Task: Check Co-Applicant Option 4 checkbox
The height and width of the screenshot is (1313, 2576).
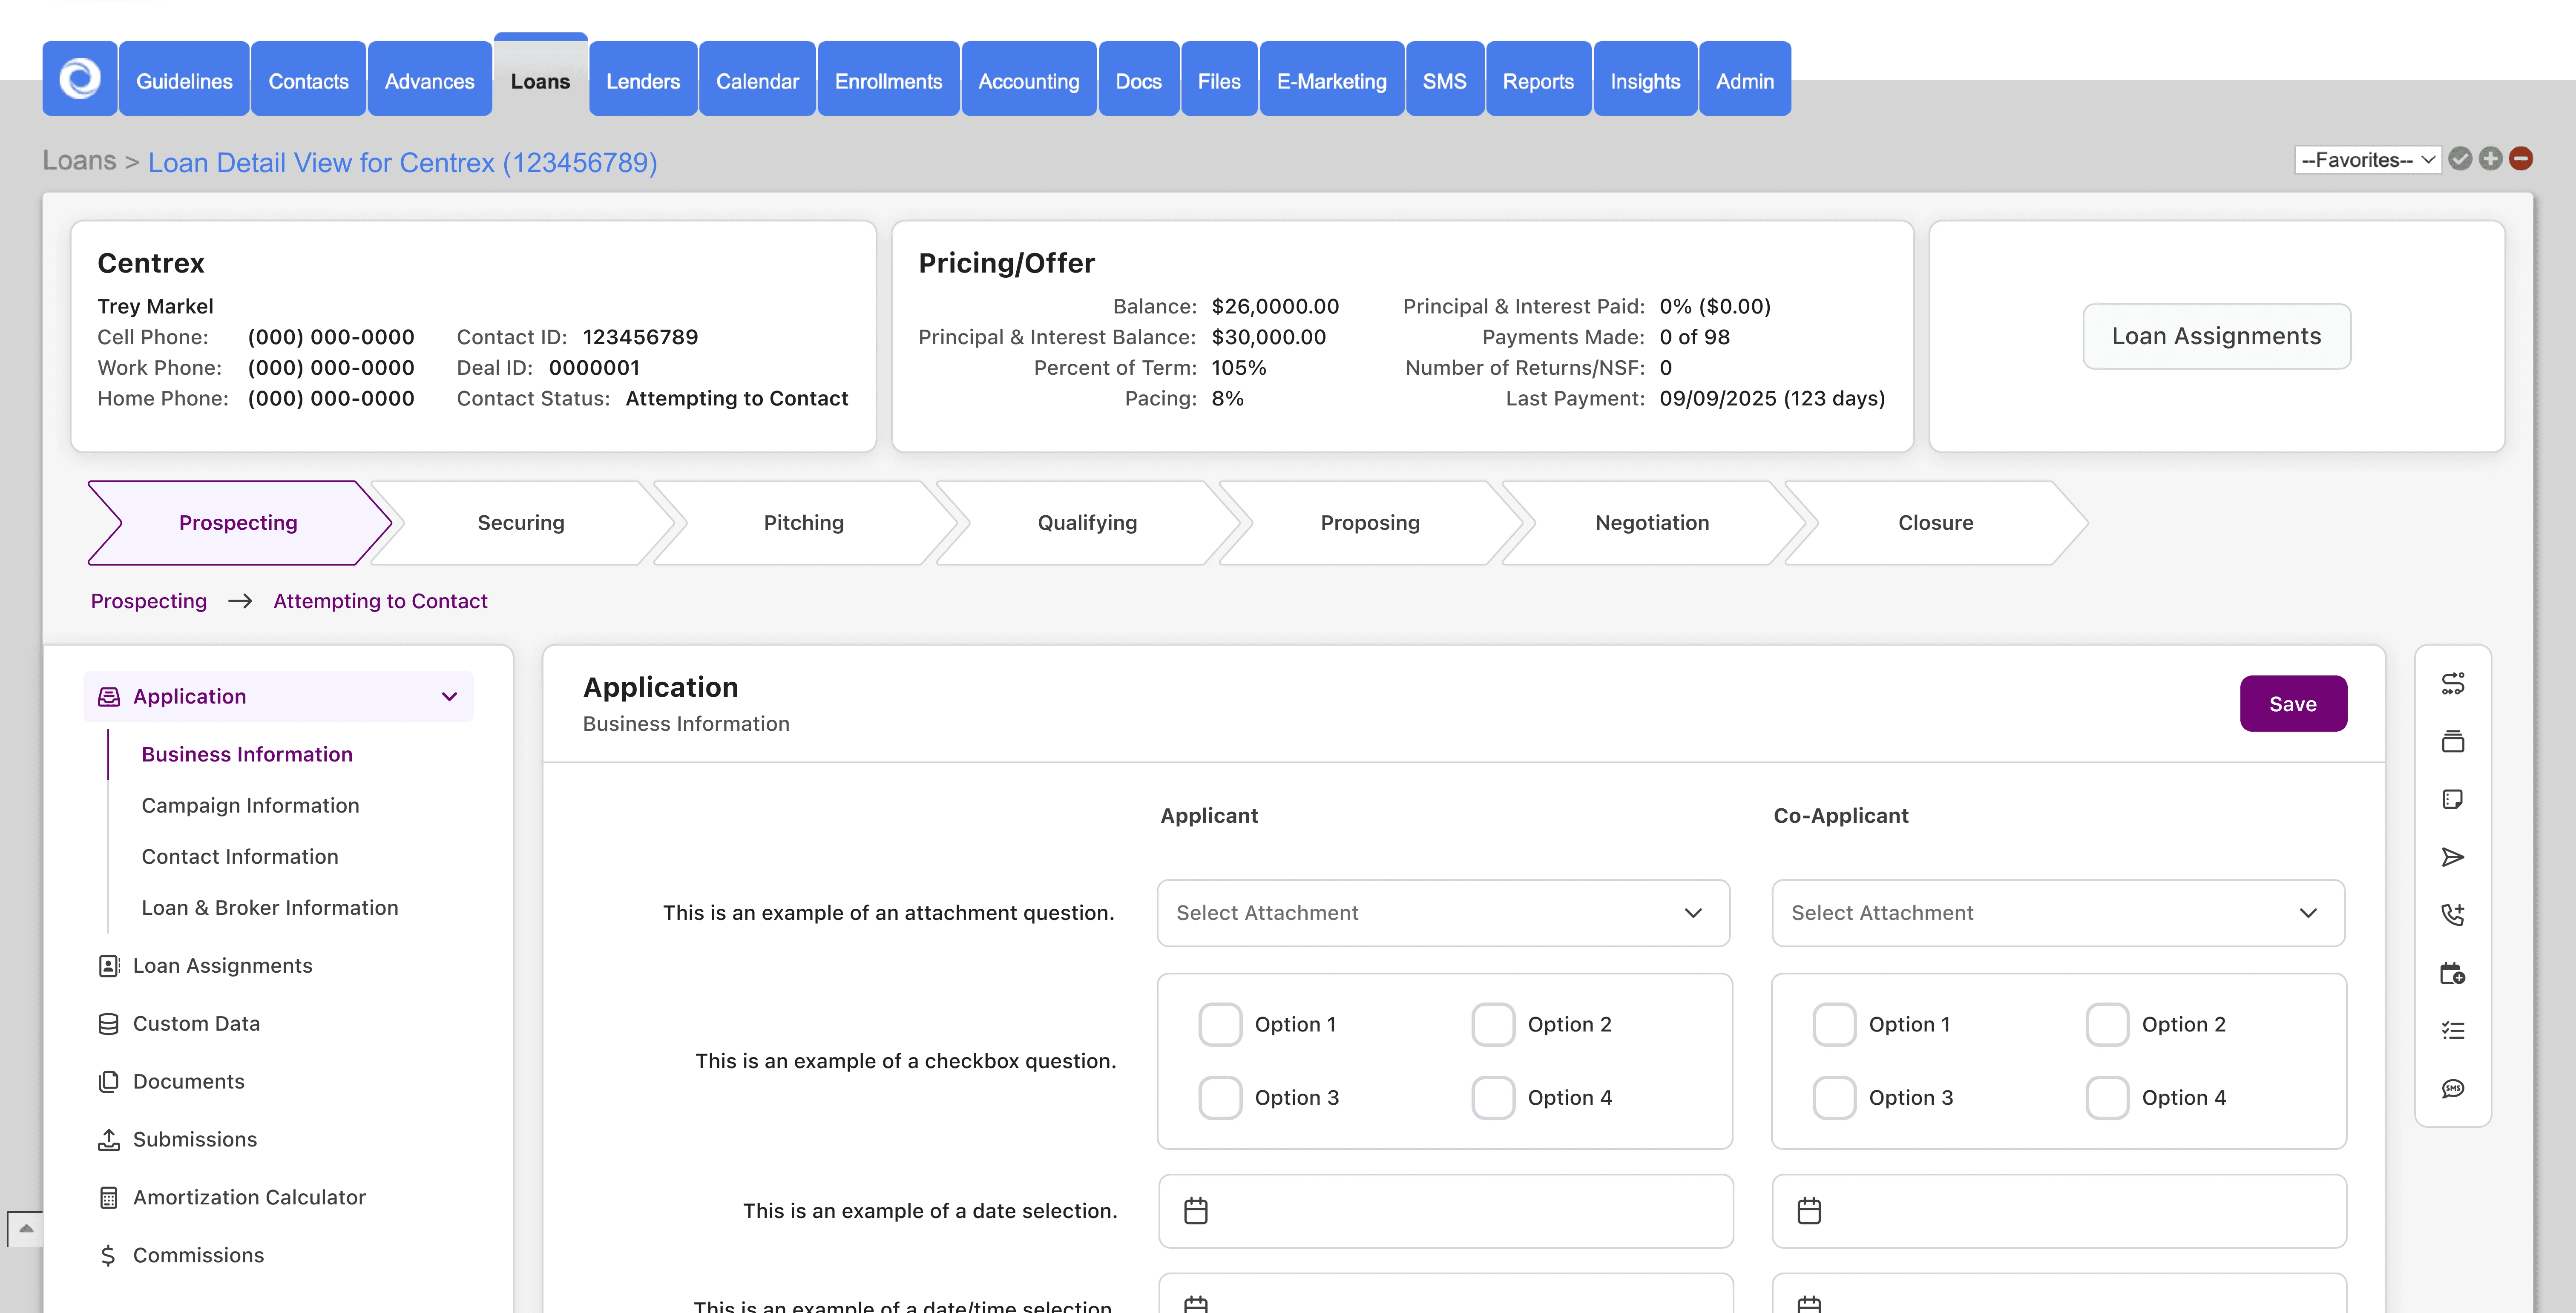Action: pos(2107,1097)
